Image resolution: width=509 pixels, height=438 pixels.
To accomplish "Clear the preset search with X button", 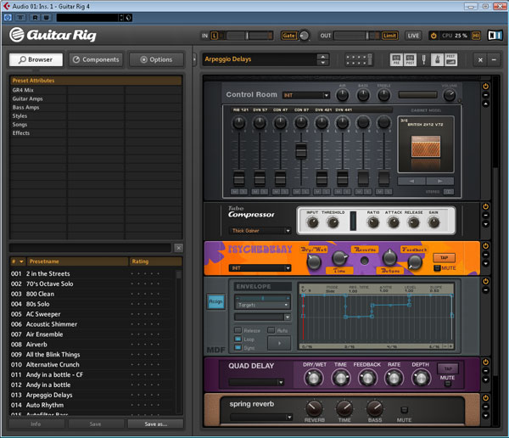I will click(178, 248).
